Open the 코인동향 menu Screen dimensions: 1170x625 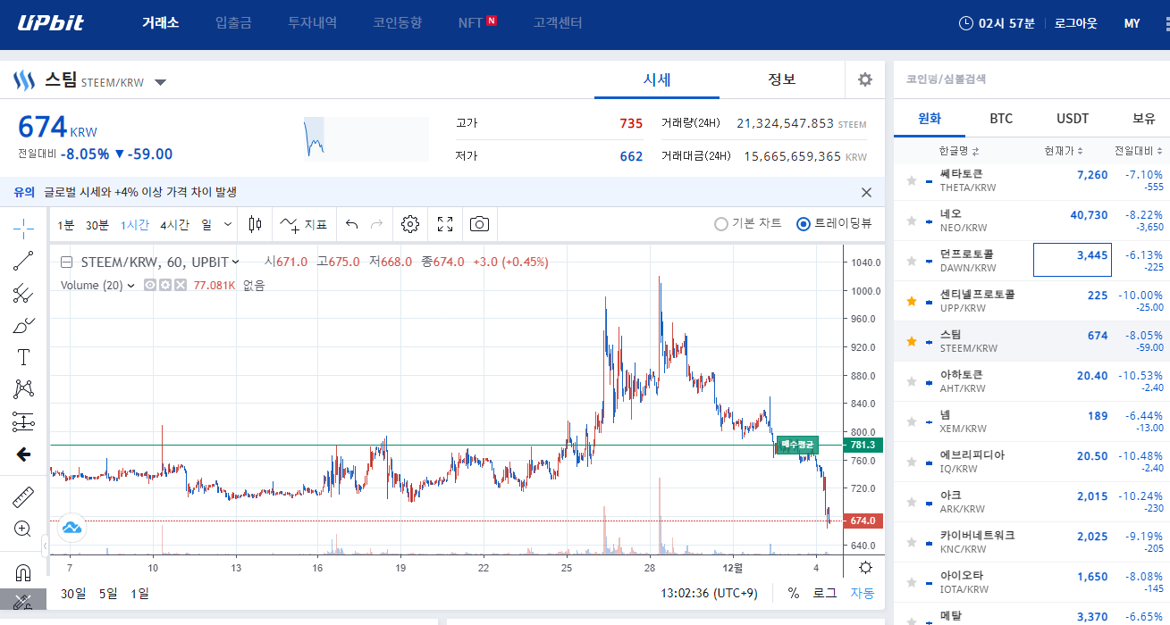coord(398,23)
